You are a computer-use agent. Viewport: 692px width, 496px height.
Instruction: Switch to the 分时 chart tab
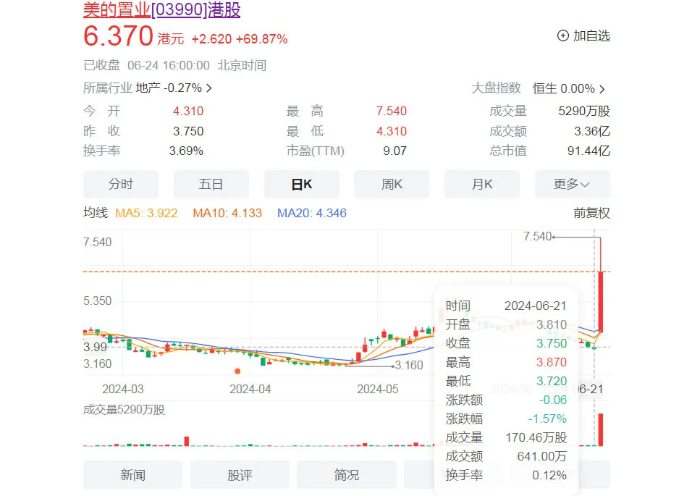pos(120,184)
